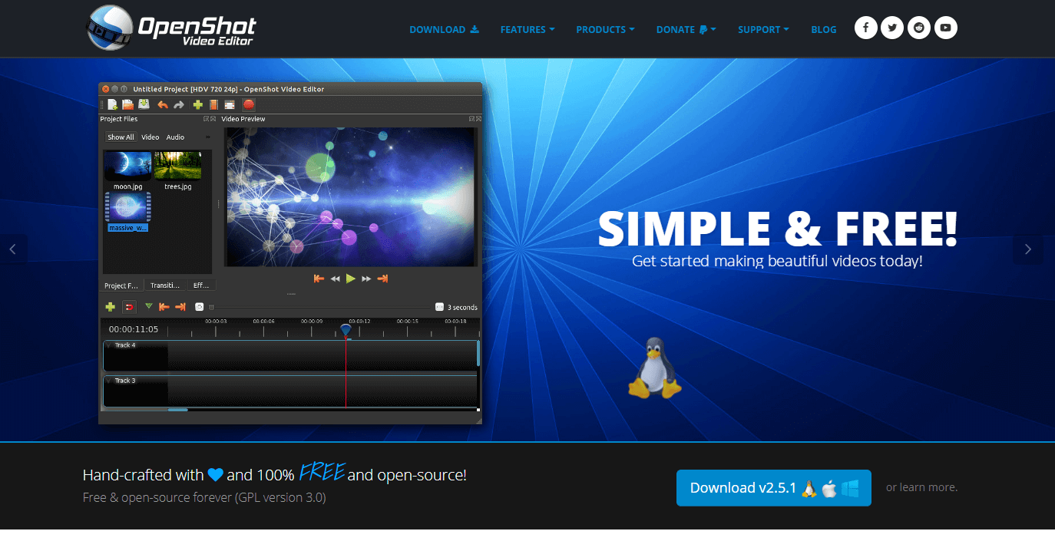Click the Fullscreen filmstrip icon in editor toolbar

(230, 105)
